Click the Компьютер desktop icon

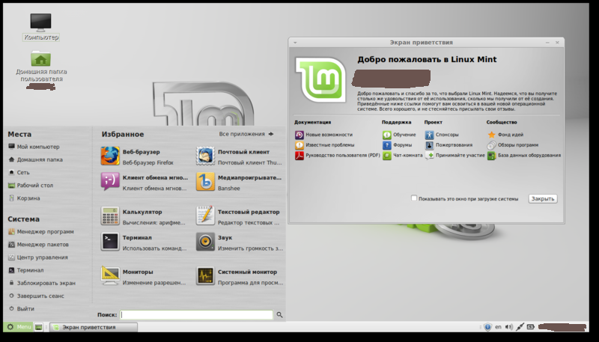(x=41, y=22)
